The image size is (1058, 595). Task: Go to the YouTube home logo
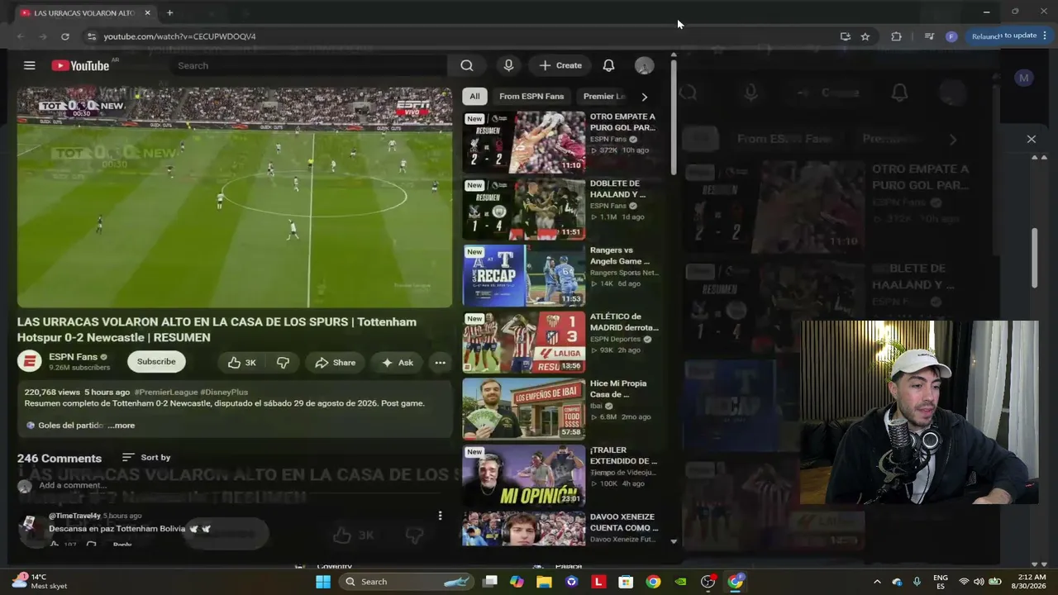coord(81,65)
